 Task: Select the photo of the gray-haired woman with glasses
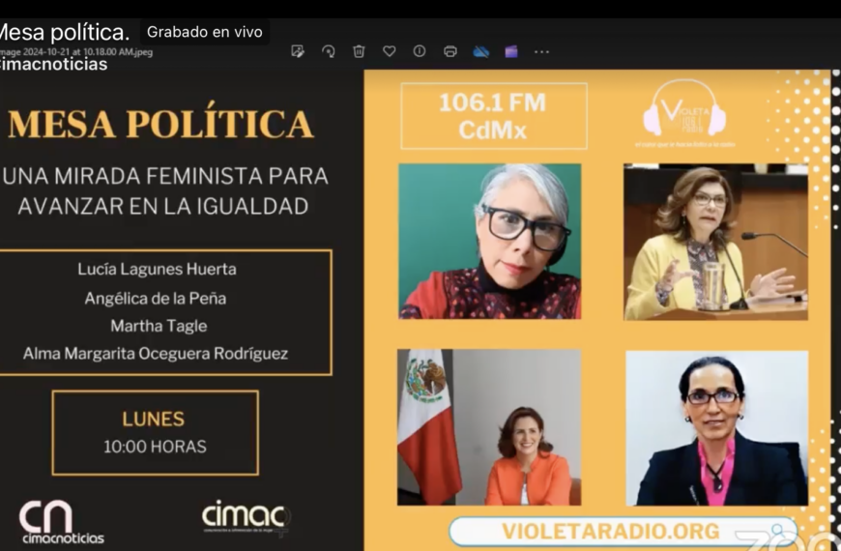click(x=490, y=242)
